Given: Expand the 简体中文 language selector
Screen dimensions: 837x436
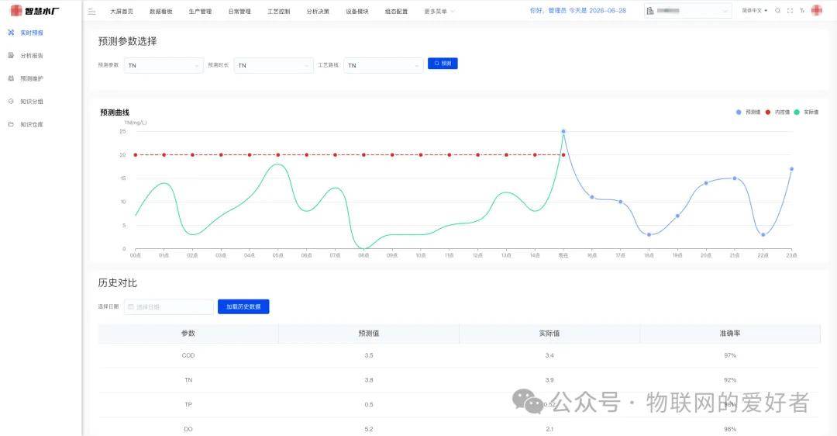Looking at the screenshot, I should (754, 11).
